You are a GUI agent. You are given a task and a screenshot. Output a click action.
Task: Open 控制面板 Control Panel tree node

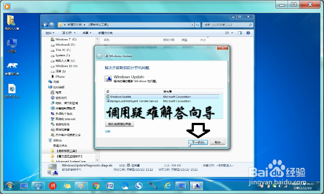pyautogui.click(x=56, y=87)
